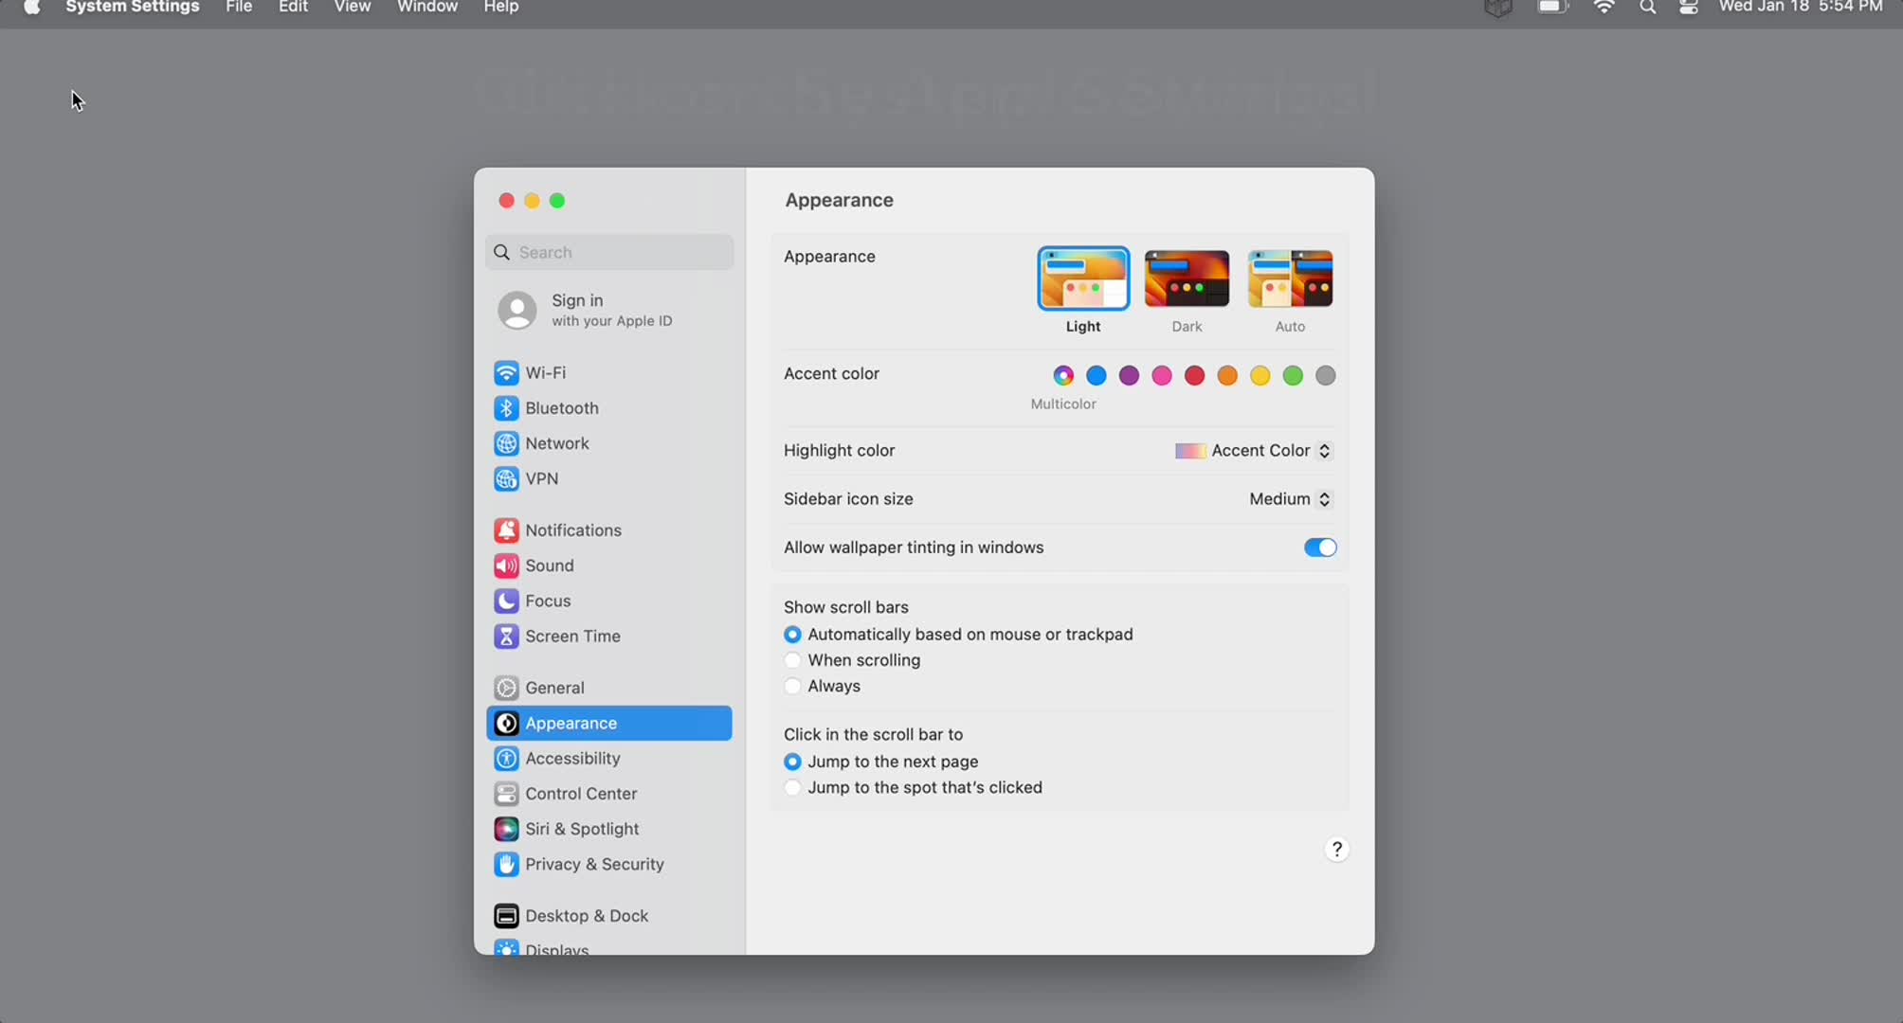Image resolution: width=1903 pixels, height=1023 pixels.
Task: Open the System Settings menu
Action: tap(133, 8)
